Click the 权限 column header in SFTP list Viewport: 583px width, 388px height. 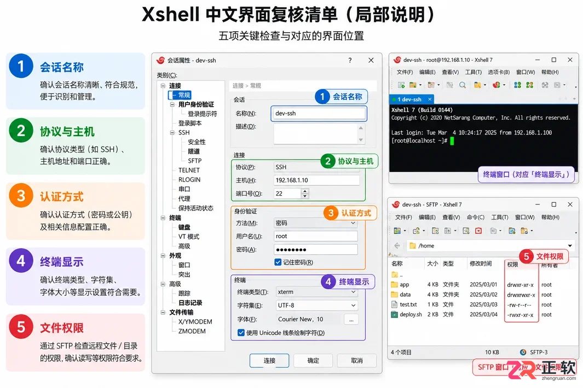click(x=513, y=264)
